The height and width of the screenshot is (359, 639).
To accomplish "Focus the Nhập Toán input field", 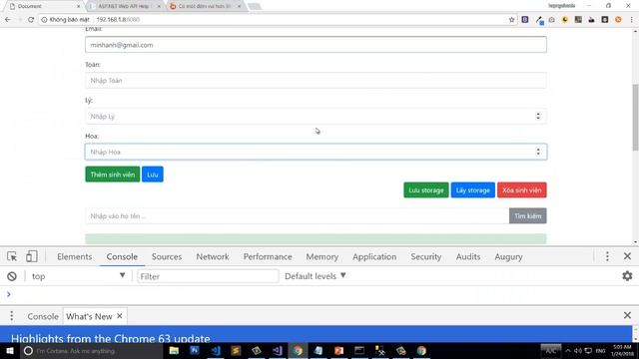I will pyautogui.click(x=316, y=80).
